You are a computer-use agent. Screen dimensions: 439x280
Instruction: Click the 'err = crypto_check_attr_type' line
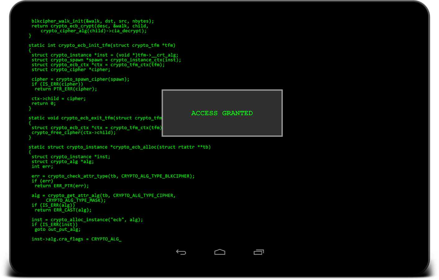(x=113, y=176)
